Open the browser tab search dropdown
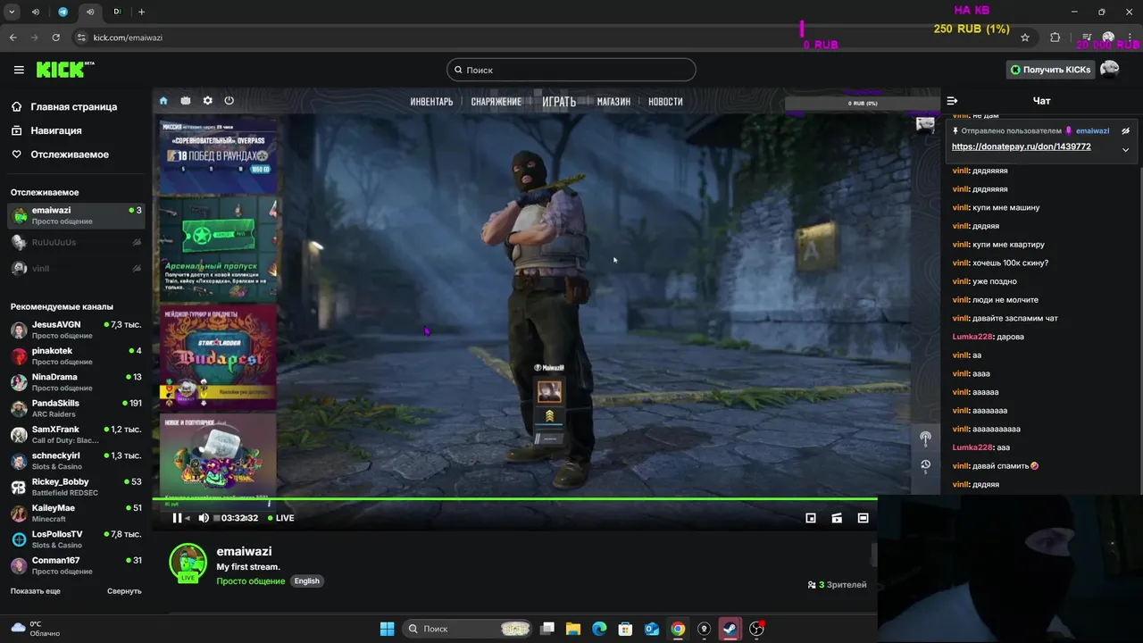Screen dimensions: 1143x643 coord(12,12)
